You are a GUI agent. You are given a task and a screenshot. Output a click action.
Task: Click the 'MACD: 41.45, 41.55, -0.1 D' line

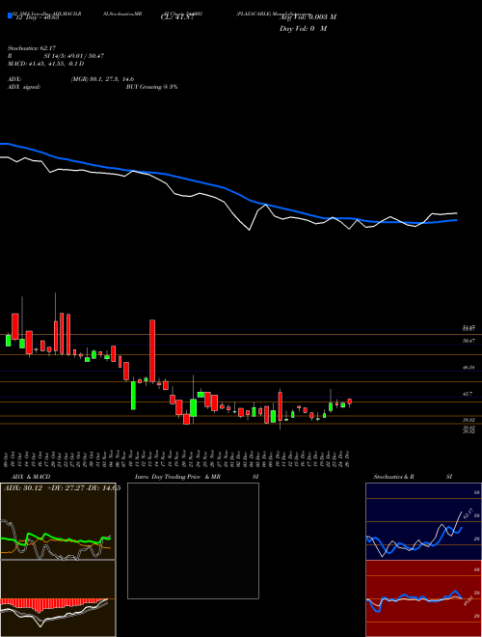pos(46,64)
